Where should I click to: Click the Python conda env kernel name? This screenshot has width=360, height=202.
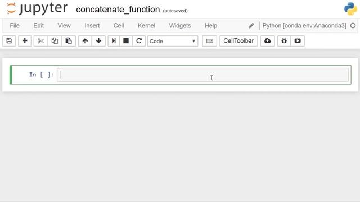pyautogui.click(x=304, y=26)
